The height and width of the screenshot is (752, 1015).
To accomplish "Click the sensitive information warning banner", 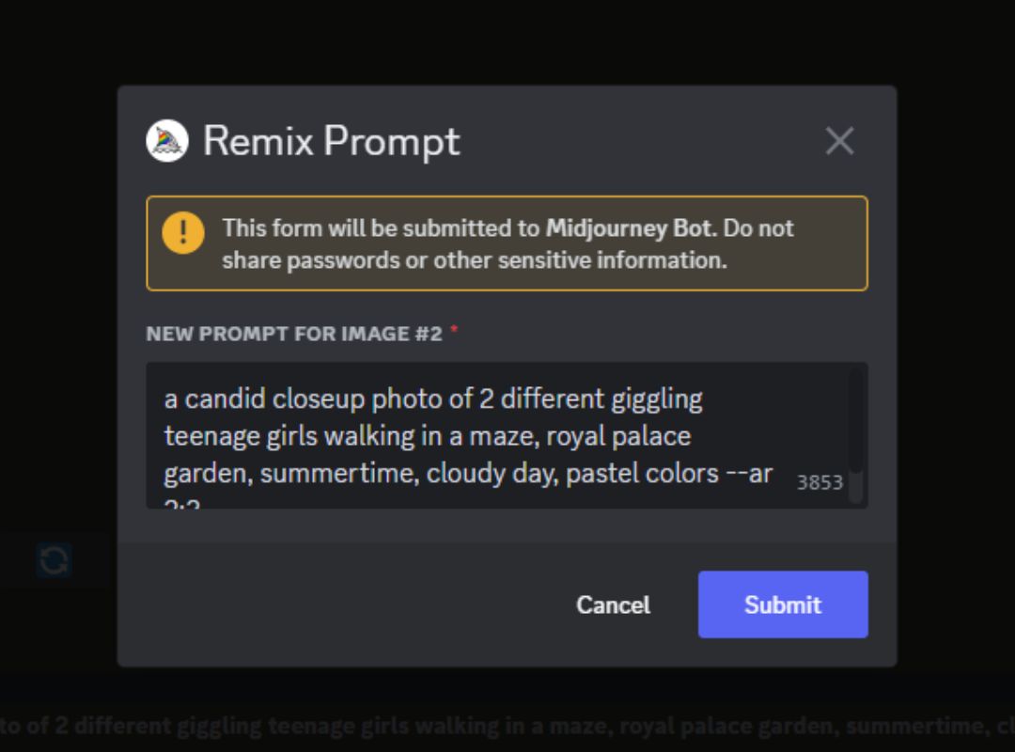I will click(507, 243).
